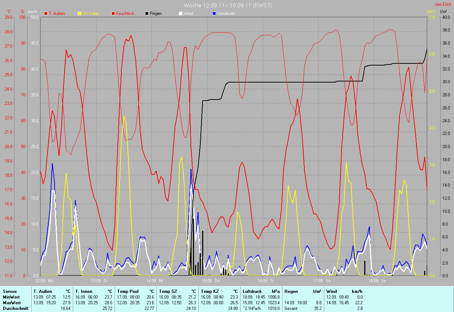The height and width of the screenshot is (312, 454).
Task: Click the Temp KZ average value 24.80
Action: [x=233, y=308]
